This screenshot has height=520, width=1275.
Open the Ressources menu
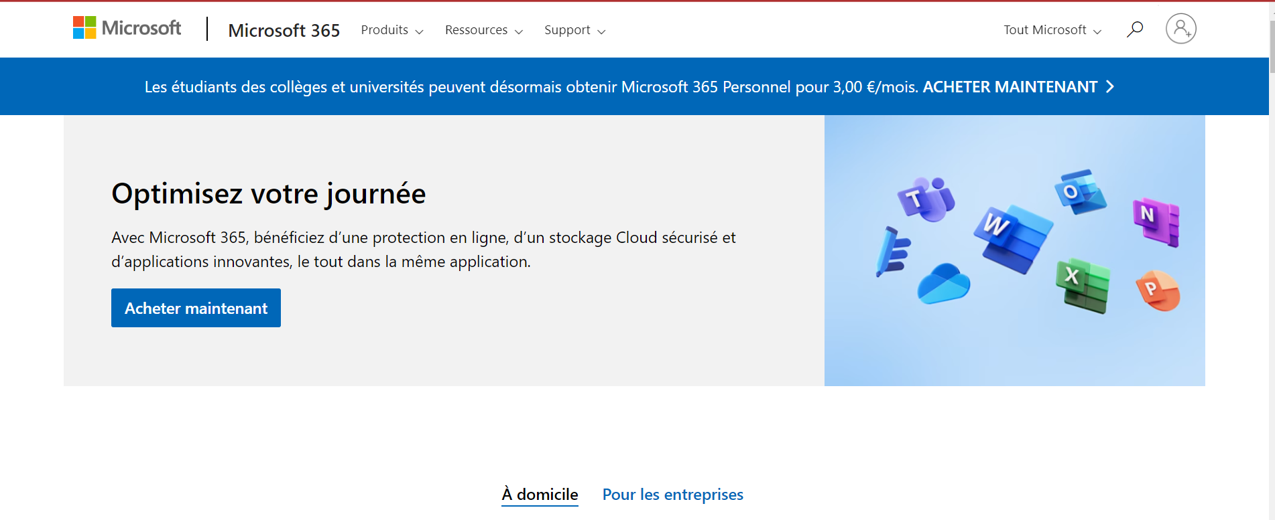[483, 30]
